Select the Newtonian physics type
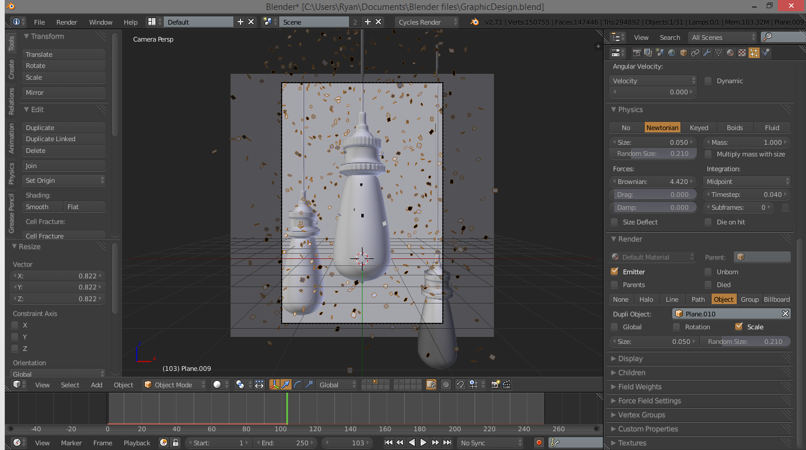This screenshot has width=806, height=450. (x=662, y=127)
